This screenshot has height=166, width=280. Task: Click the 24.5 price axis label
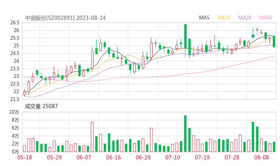point(15,53)
